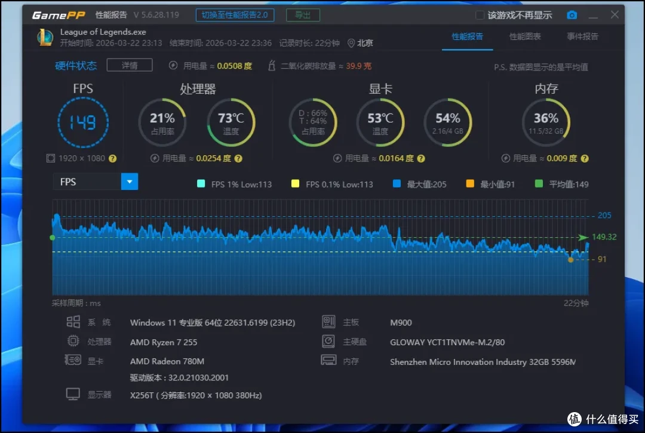Click the Windows 11 专业版 system text
645x433 pixels.
pos(212,323)
